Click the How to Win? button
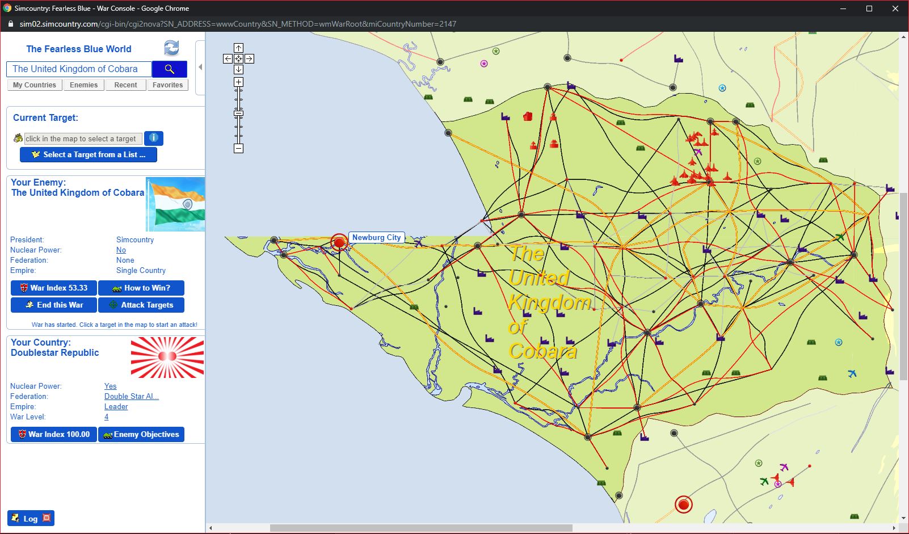Image resolution: width=909 pixels, height=534 pixels. [141, 288]
